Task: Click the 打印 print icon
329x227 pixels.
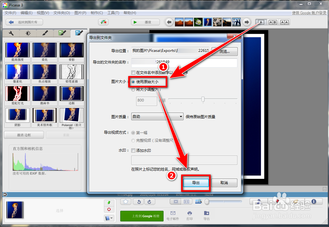Action: (189, 216)
